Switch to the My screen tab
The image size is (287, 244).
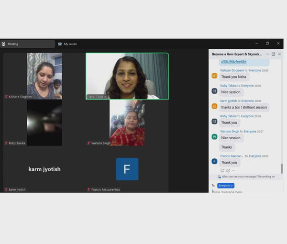pos(67,44)
